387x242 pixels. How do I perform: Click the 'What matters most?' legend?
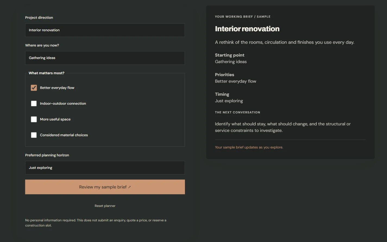tap(46, 73)
